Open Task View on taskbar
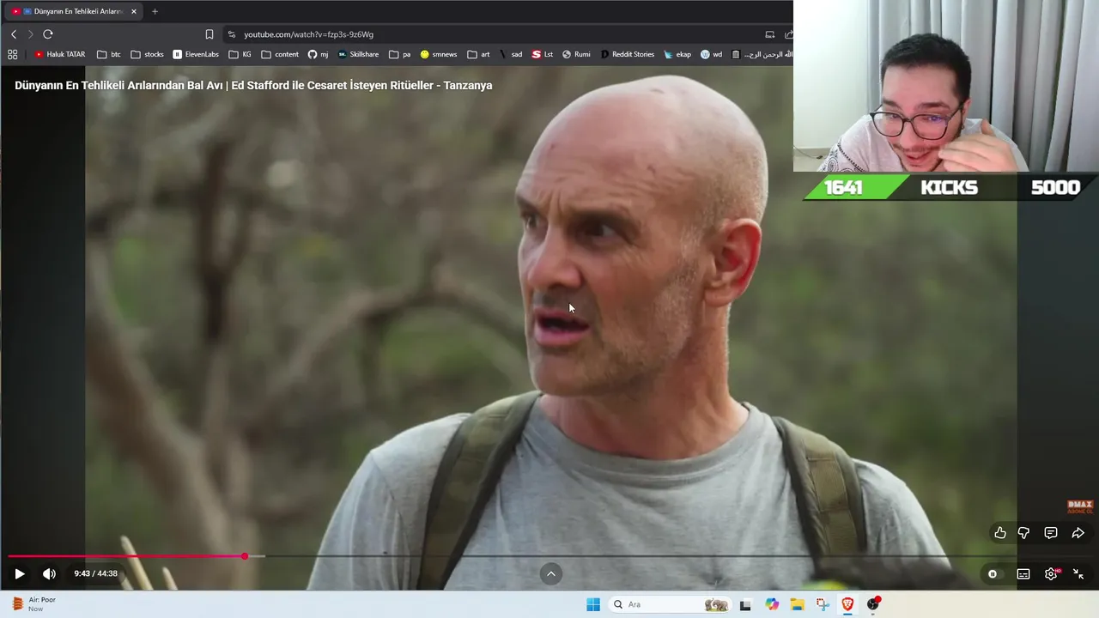Viewport: 1099px width, 618px height. pyautogui.click(x=745, y=604)
